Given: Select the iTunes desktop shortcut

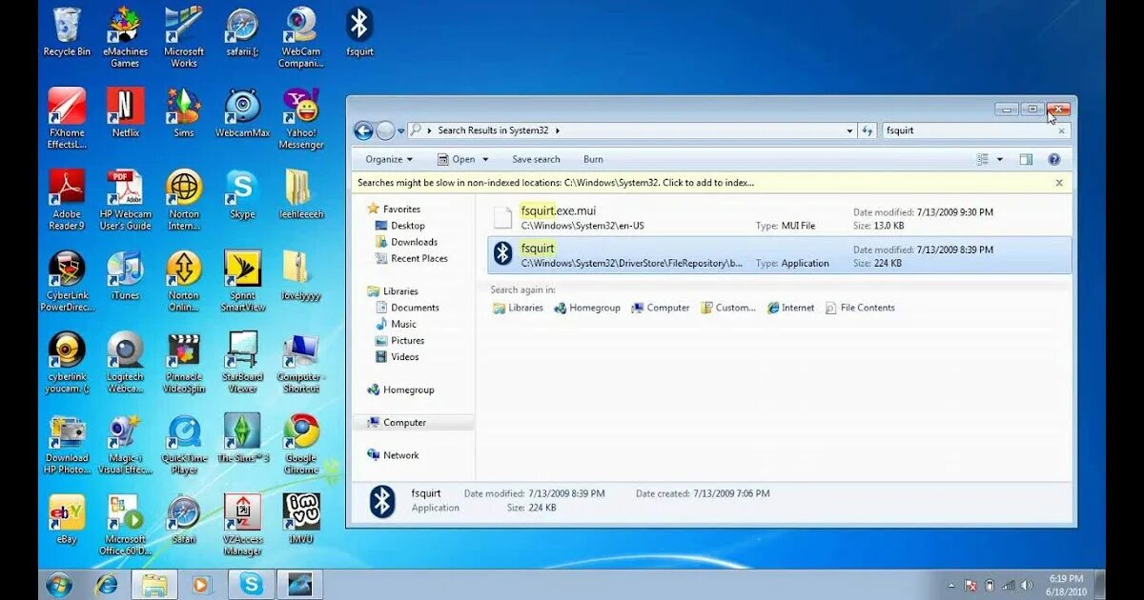Looking at the screenshot, I should coord(125,275).
